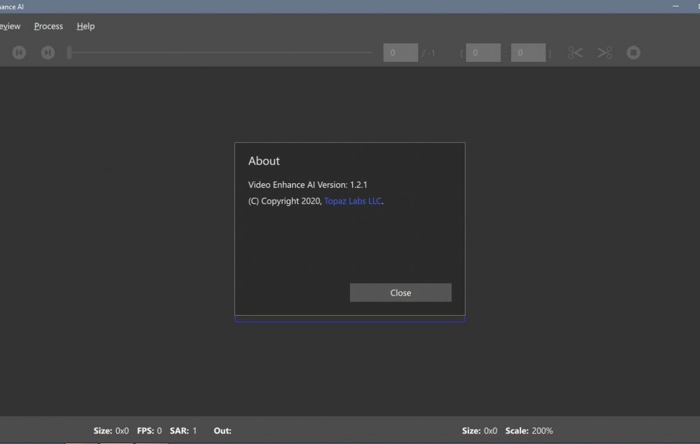Open the Topaz Labs LLC link
Viewport: 700px width, 444px height.
[x=353, y=201]
